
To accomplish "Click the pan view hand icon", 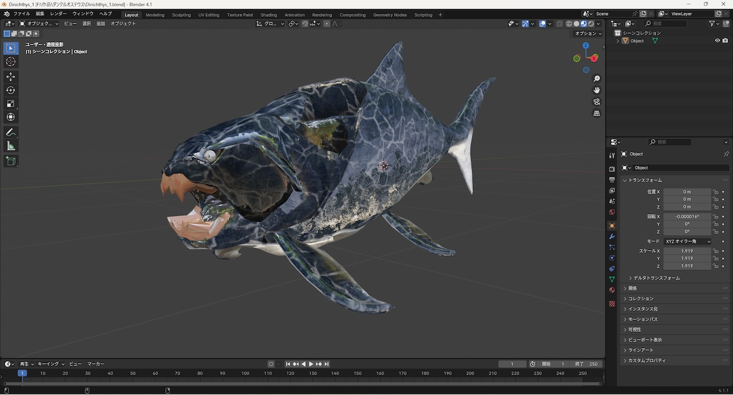I will click(597, 90).
